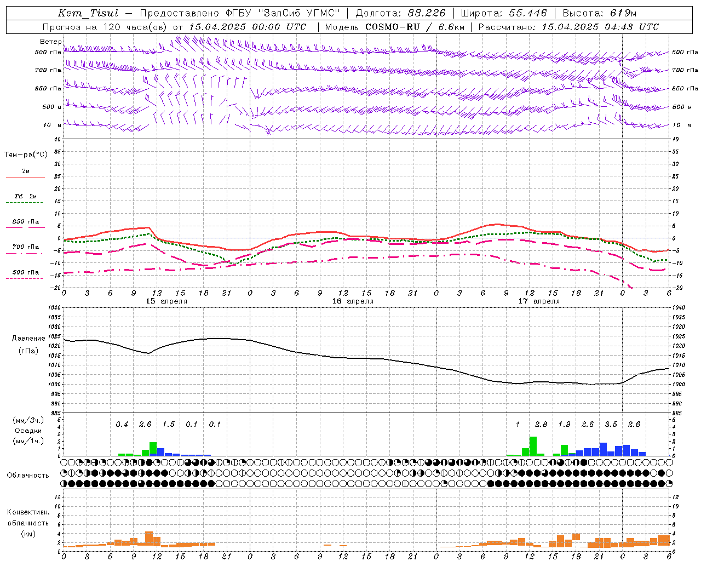Screen dimensions: 701x561
Task: Click the Прогноз на 120 часа(ов) text
Action: click(x=105, y=27)
